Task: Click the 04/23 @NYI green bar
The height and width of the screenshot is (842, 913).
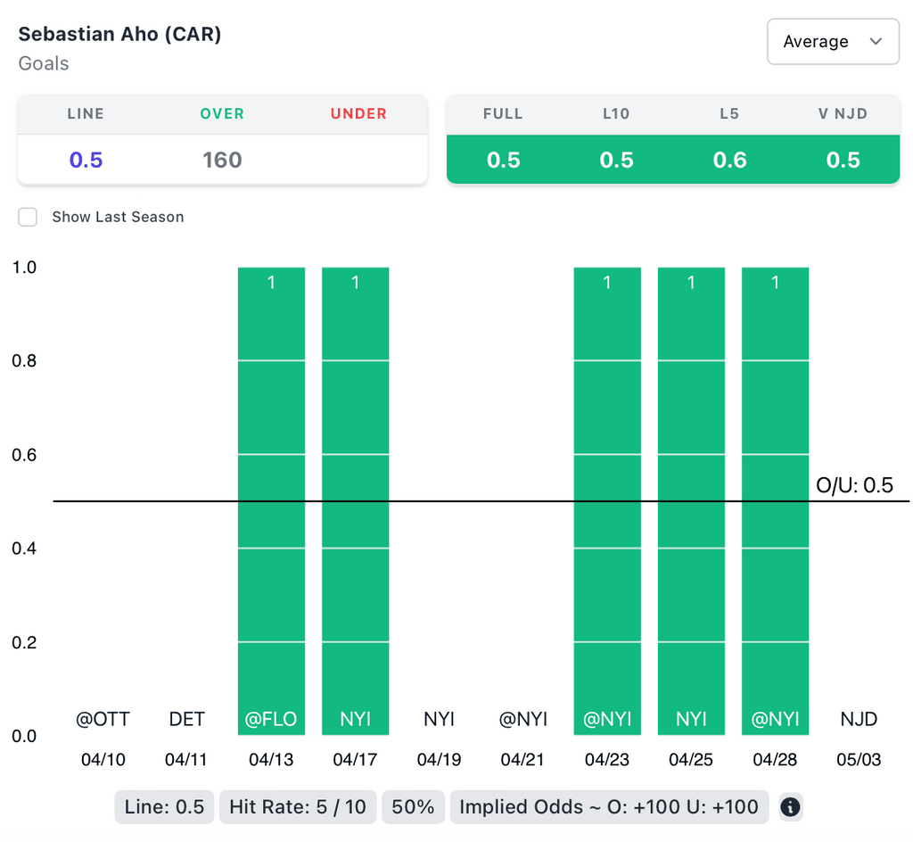Action: (x=607, y=500)
